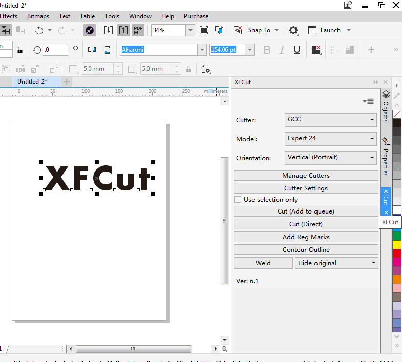This screenshot has width=402, height=362.
Task: Open the Options gear icon
Action: click(x=293, y=30)
